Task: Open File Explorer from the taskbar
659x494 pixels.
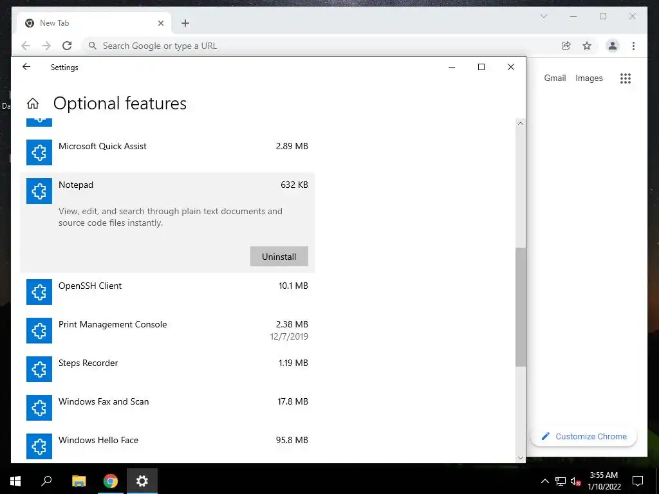Action: pos(79,481)
